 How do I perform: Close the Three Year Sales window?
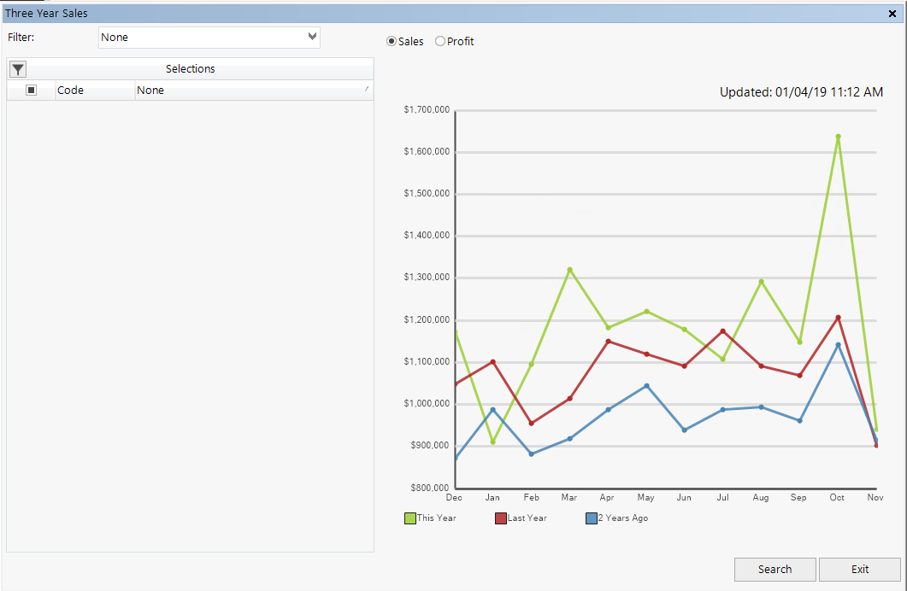(892, 13)
